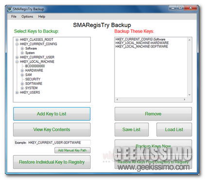Expand the HKEY_CLASSES_ROOT tree node

click(x=17, y=40)
